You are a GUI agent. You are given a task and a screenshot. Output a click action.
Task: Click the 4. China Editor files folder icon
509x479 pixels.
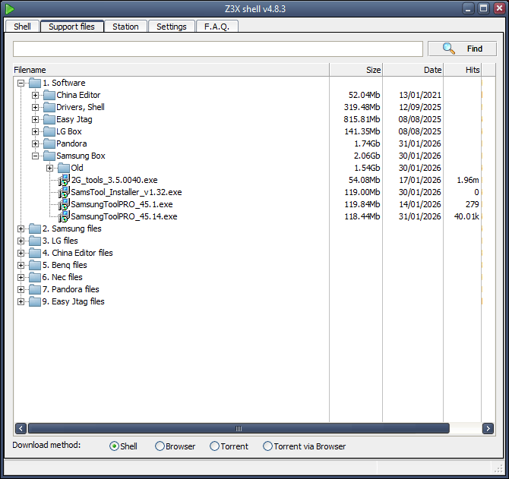(x=35, y=253)
